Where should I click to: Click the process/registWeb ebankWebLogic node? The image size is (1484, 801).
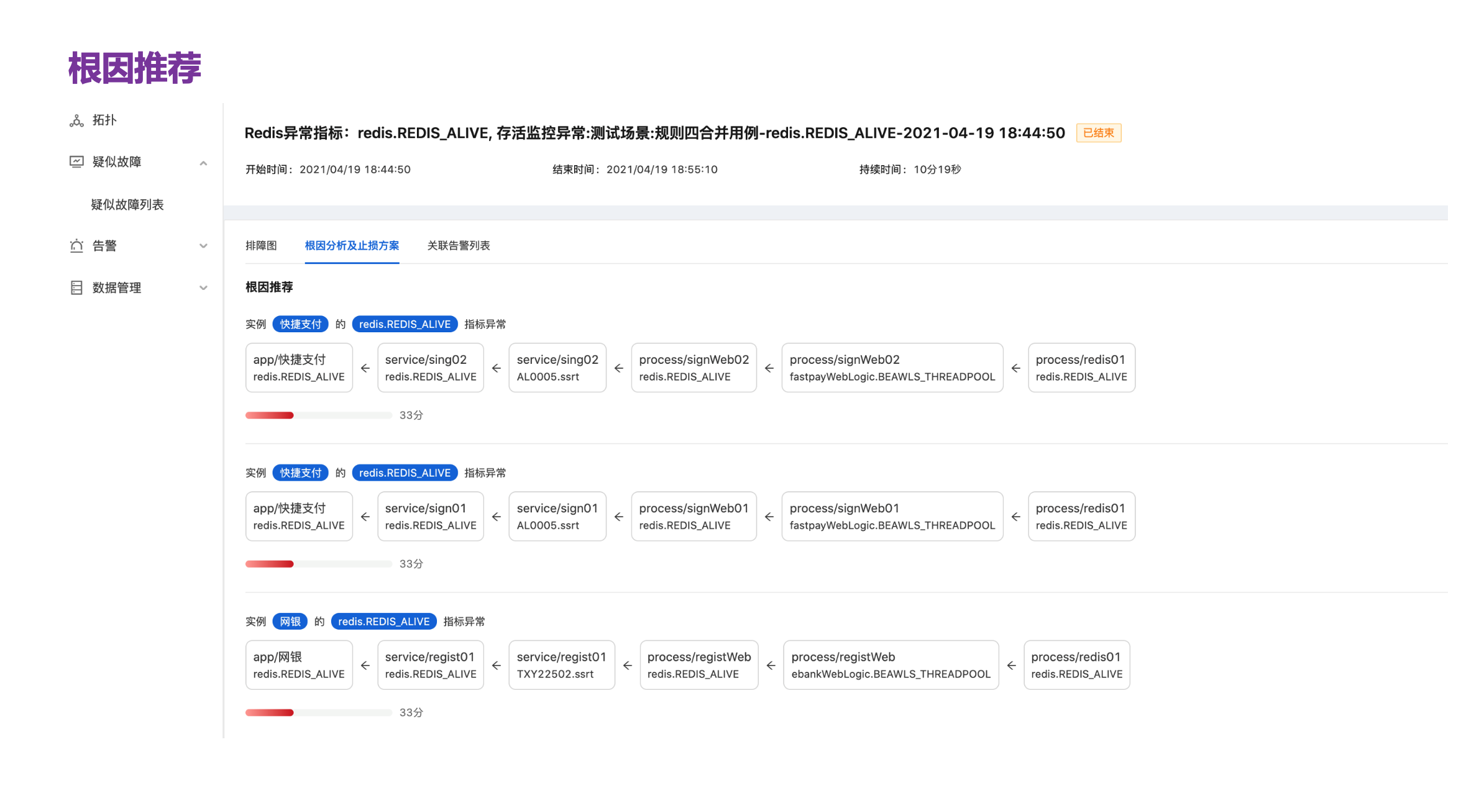[x=891, y=665]
